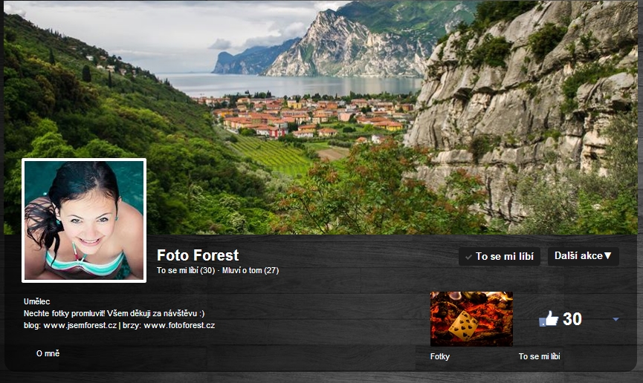Open the Foto Forest profile picture
643x383 pixels.
coord(84,220)
